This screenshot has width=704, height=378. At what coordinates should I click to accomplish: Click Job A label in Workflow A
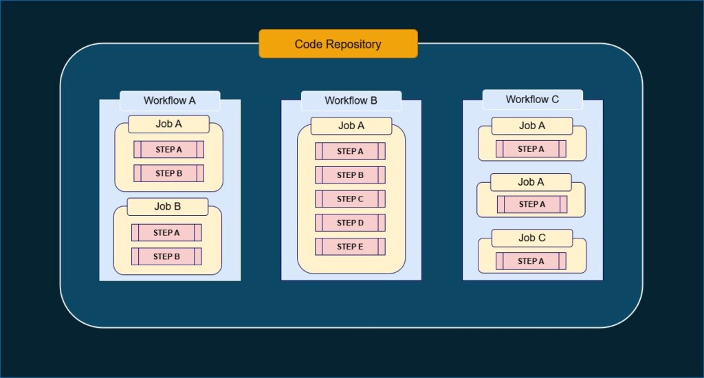(169, 124)
